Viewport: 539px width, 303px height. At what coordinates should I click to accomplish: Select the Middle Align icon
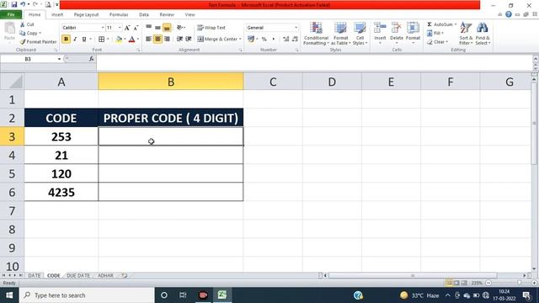(157, 28)
